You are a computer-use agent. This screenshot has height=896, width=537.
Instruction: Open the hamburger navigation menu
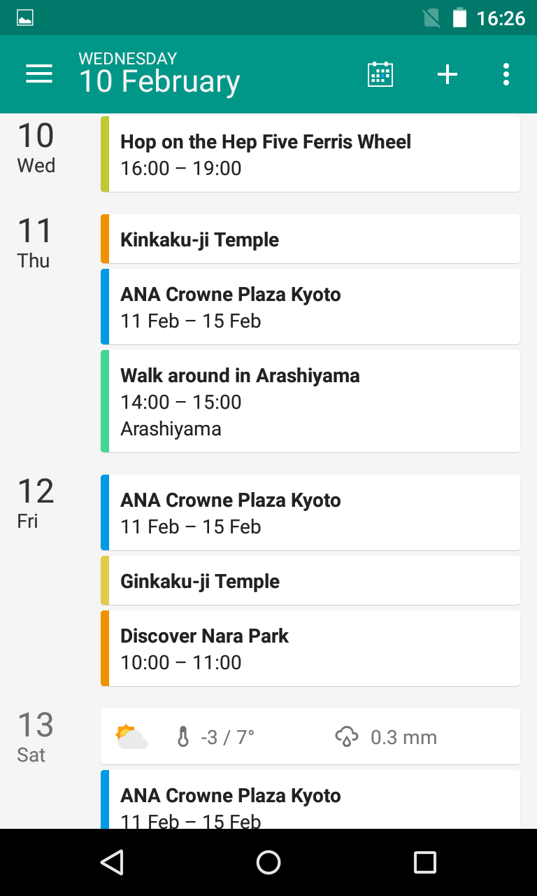point(39,74)
